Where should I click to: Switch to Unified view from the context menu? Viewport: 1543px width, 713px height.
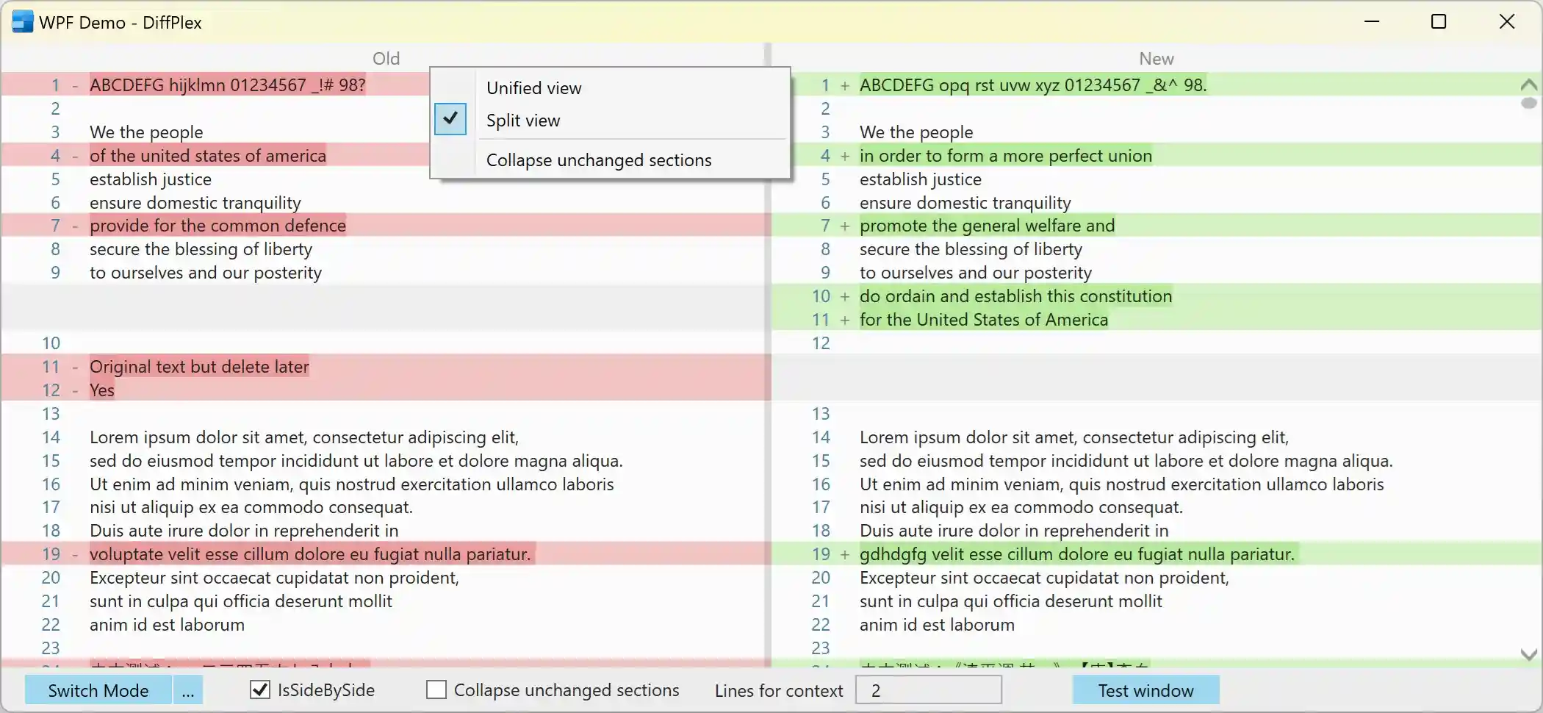click(x=534, y=87)
